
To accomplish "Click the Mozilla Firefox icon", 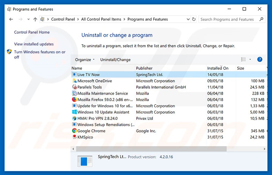I will coord(74,99).
